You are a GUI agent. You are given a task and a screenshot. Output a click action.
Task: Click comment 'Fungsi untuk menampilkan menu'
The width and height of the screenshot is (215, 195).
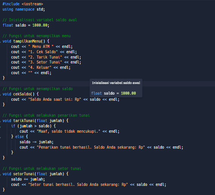[36, 36]
